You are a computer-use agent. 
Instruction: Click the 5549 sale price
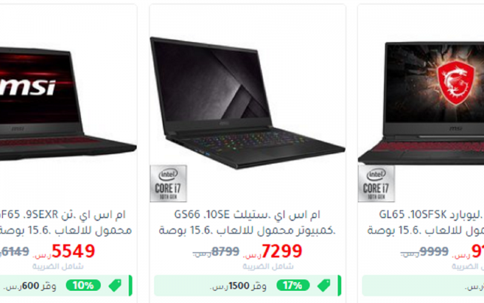(x=73, y=251)
